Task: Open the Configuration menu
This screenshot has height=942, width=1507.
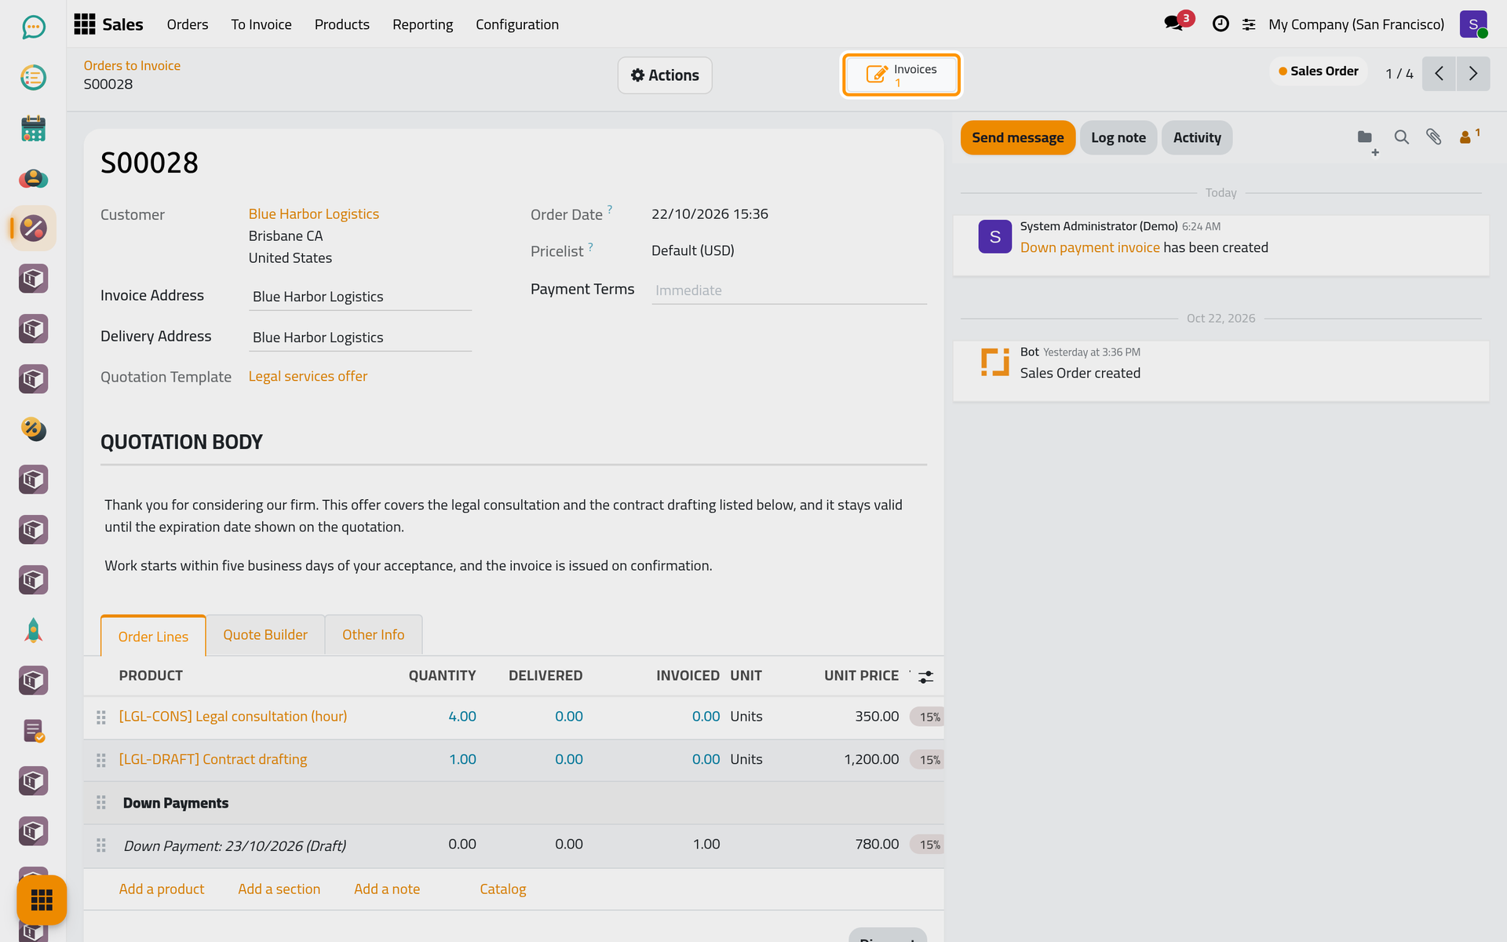Action: tap(517, 24)
